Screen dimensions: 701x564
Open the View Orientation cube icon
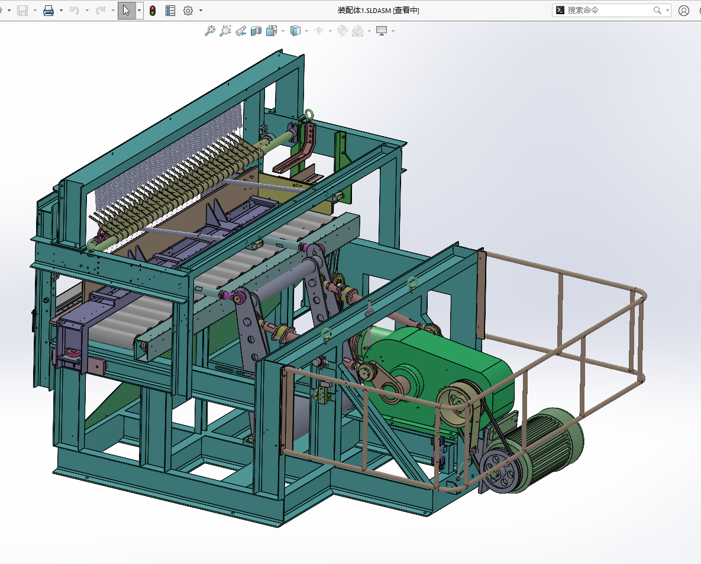pyautogui.click(x=272, y=31)
